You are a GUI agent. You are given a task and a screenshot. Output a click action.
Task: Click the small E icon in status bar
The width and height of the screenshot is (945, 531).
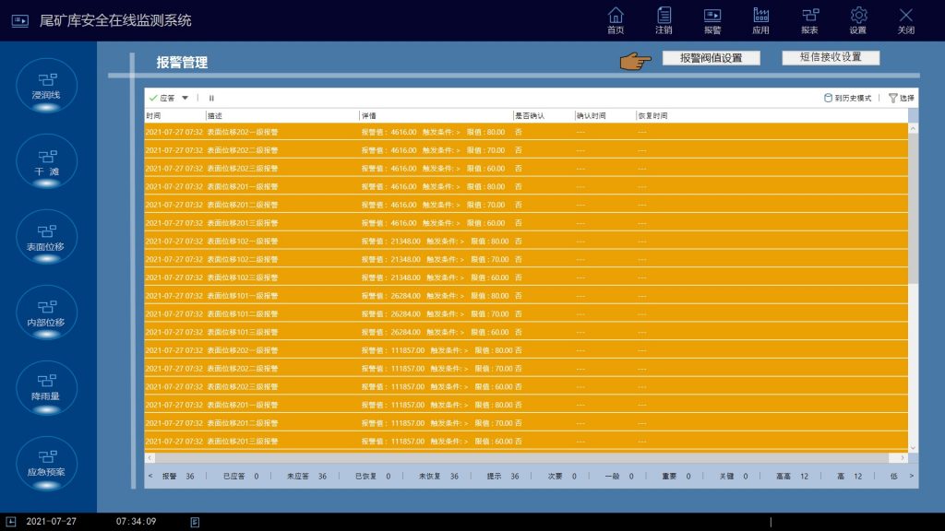click(x=195, y=522)
